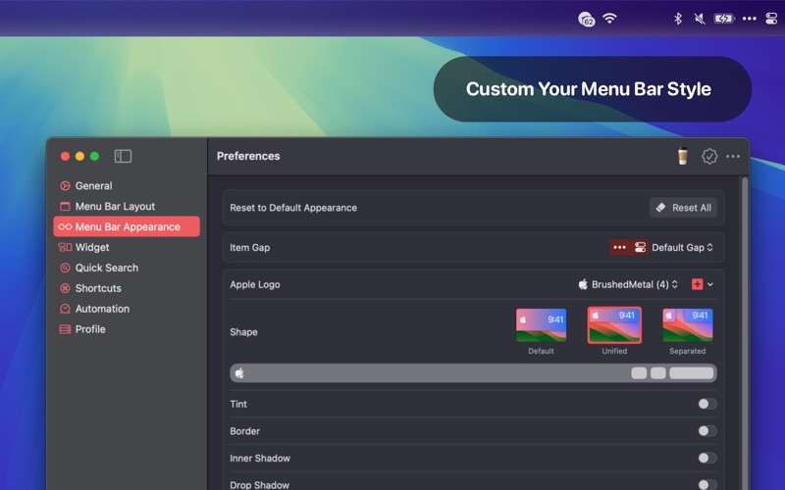Click the weather cloud icon in menu bar
This screenshot has height=490, width=785.
tap(586, 19)
